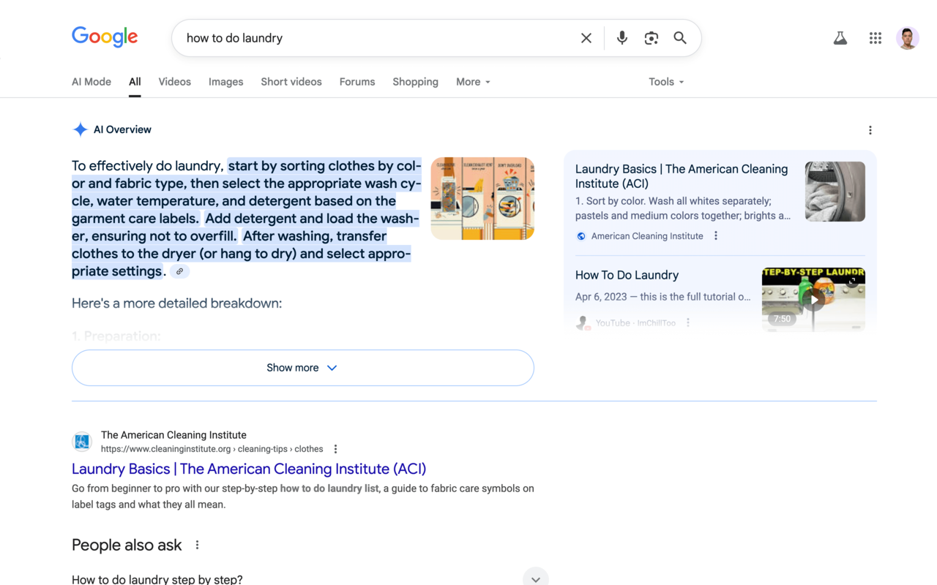Open the More search categories dropdown

pos(472,81)
